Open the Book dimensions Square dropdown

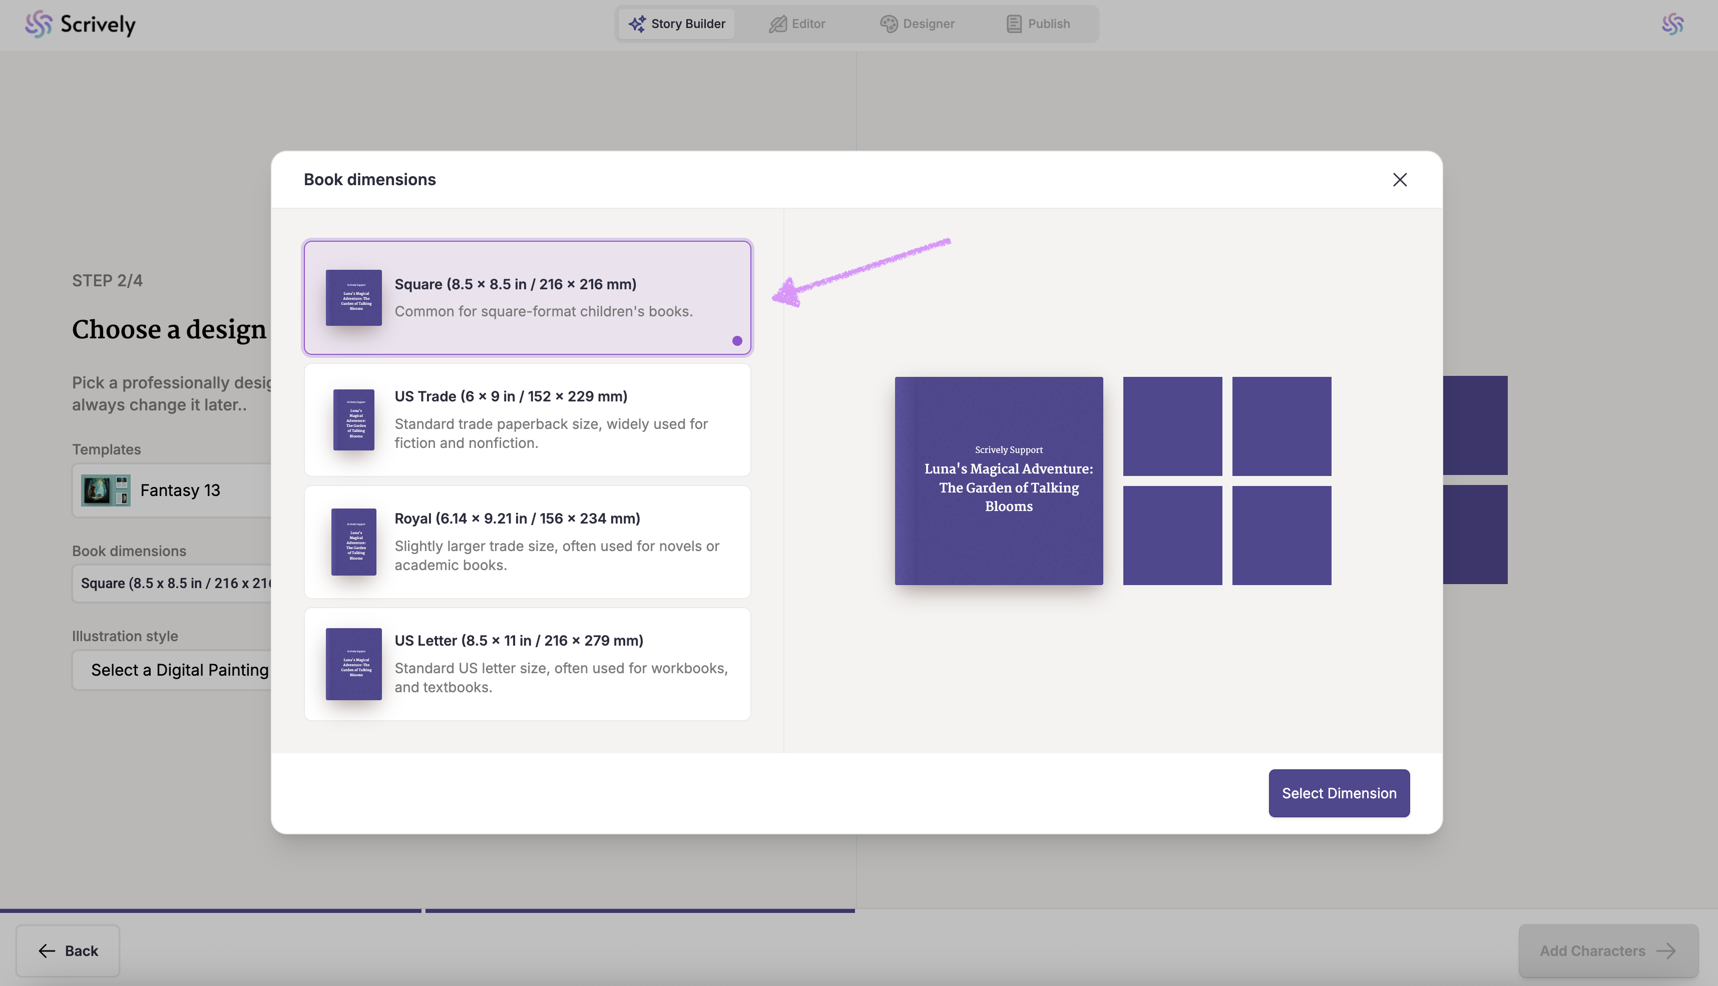pyautogui.click(x=173, y=583)
